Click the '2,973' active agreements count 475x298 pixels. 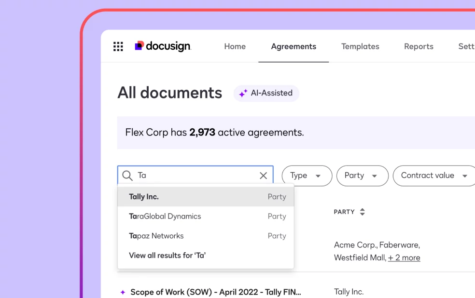(202, 133)
